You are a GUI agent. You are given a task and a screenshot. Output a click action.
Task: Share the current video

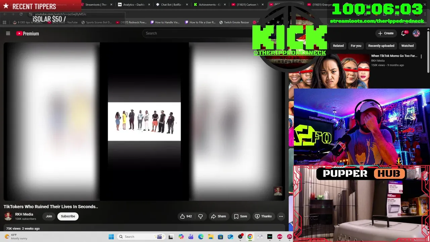point(218,216)
